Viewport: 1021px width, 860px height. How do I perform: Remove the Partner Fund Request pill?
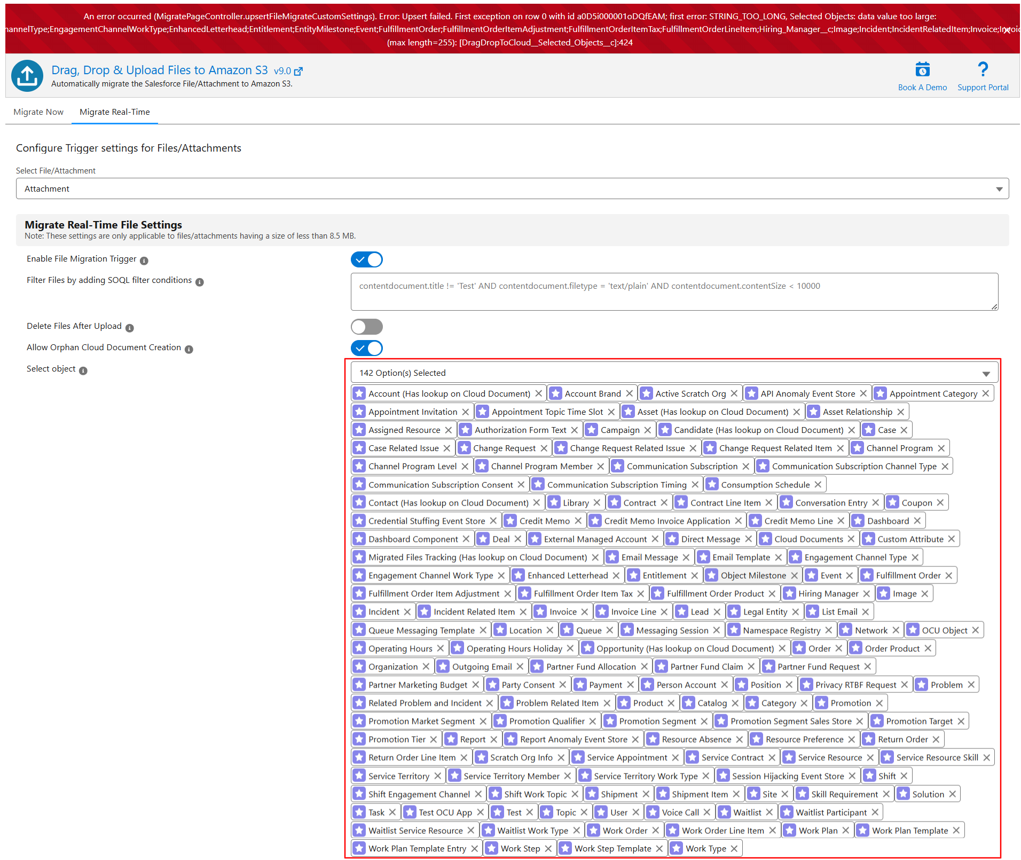click(x=868, y=666)
